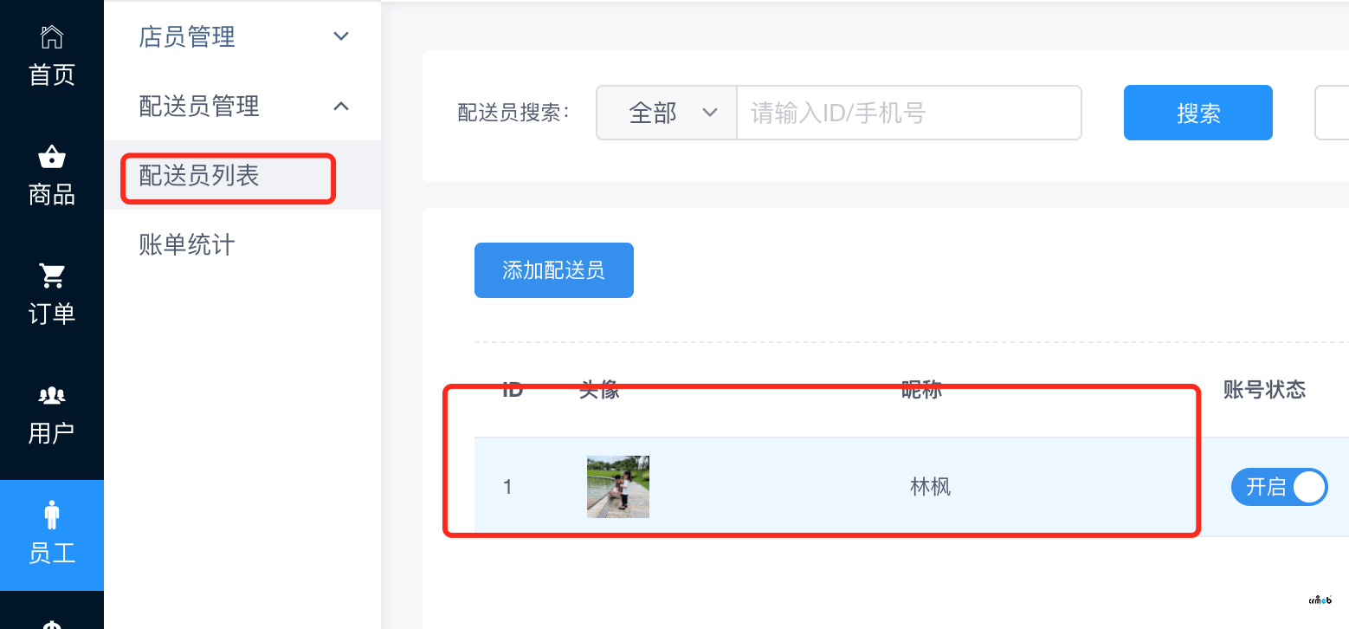Focus the ID/手机号 search input field
The width and height of the screenshot is (1349, 629).
pos(909,113)
